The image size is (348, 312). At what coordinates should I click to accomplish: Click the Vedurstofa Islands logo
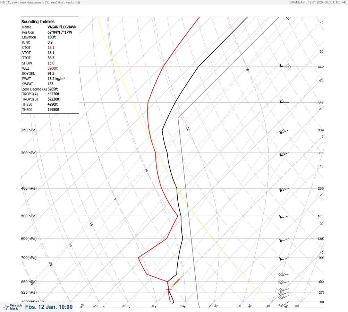click(x=12, y=307)
